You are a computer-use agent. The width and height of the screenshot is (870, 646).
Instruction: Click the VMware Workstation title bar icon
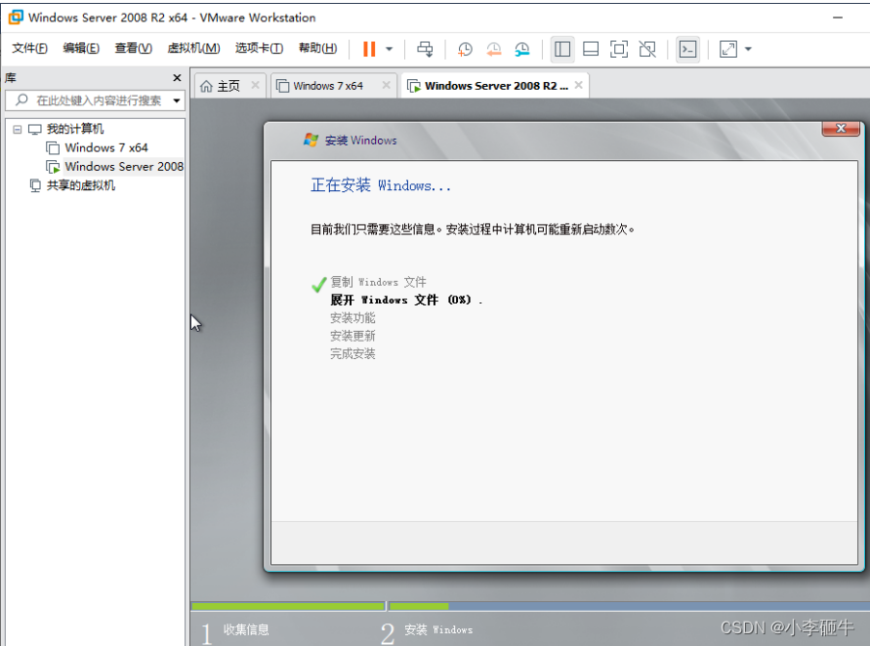pyautogui.click(x=16, y=18)
